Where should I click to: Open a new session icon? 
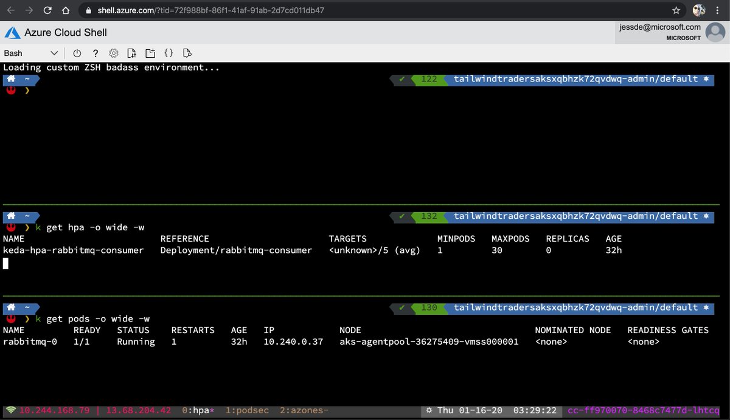coord(150,53)
